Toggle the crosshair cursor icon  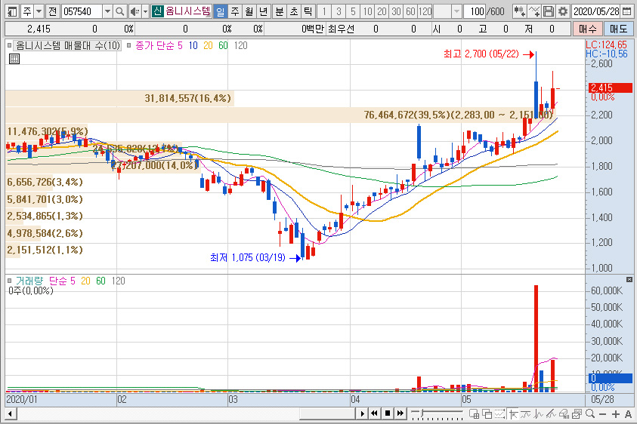point(513,414)
